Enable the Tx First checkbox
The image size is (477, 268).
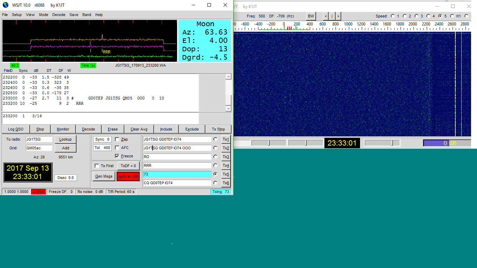(97, 166)
